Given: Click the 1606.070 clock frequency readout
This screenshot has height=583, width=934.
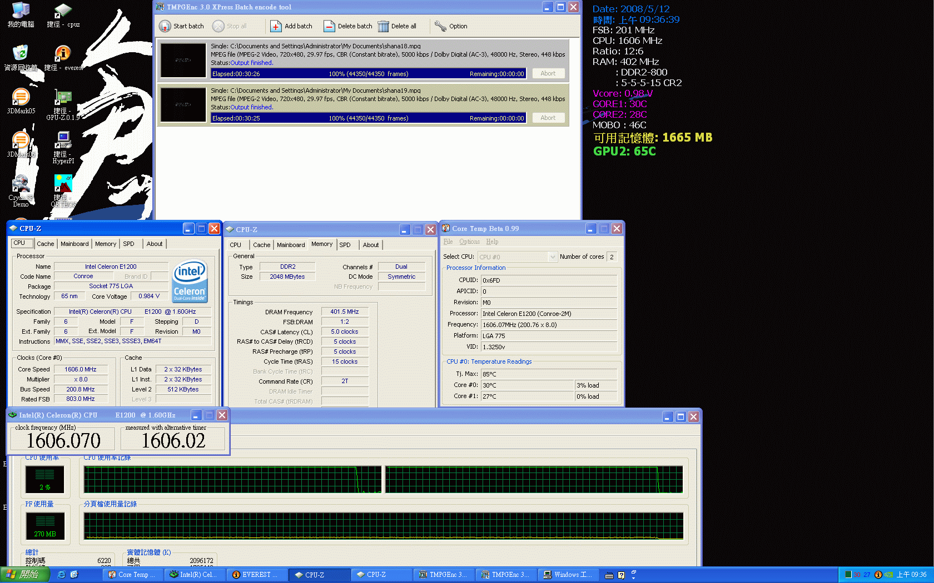Looking at the screenshot, I should (x=63, y=441).
